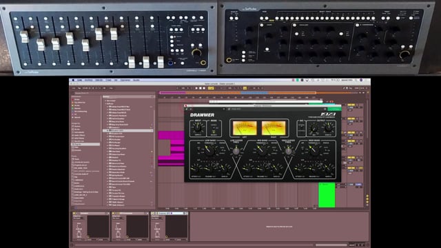
Task: Click the left VU meter on Drawmer plugin
Action: 245,128
